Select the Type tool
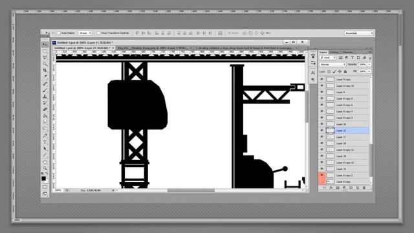This screenshot has width=414, height=233. click(x=45, y=142)
